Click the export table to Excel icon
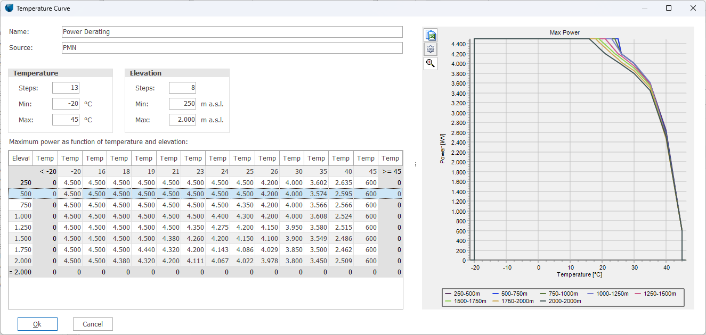Screen dimensions: 706x335 point(430,34)
